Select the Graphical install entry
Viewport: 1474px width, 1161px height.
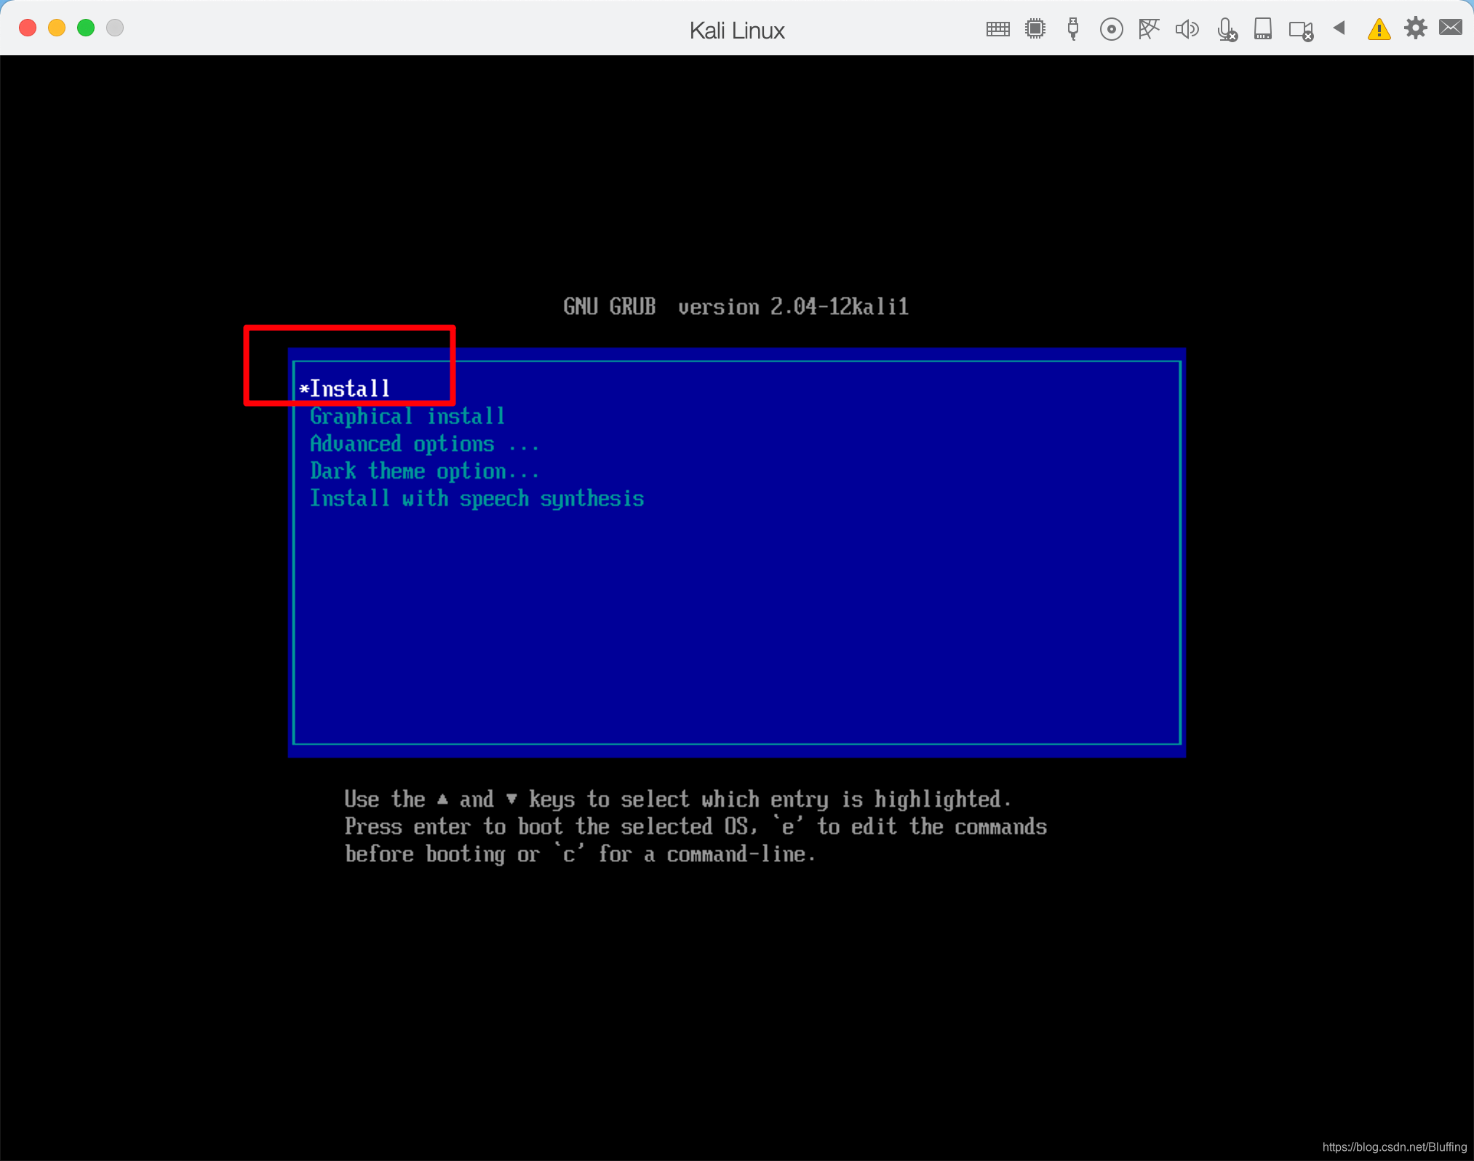tap(407, 416)
